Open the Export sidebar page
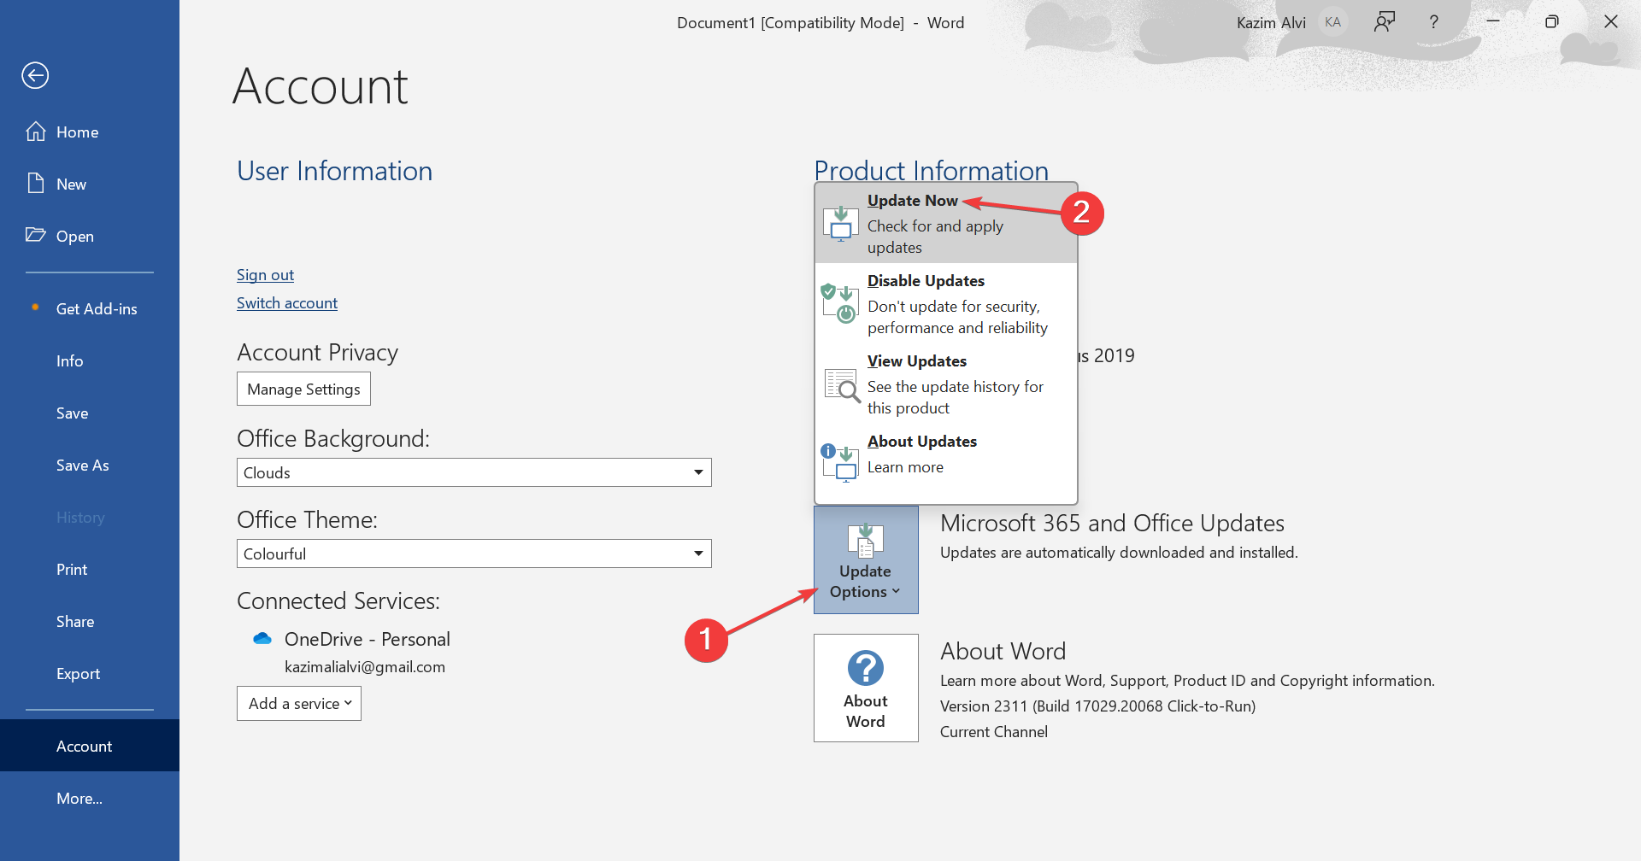 click(90, 673)
